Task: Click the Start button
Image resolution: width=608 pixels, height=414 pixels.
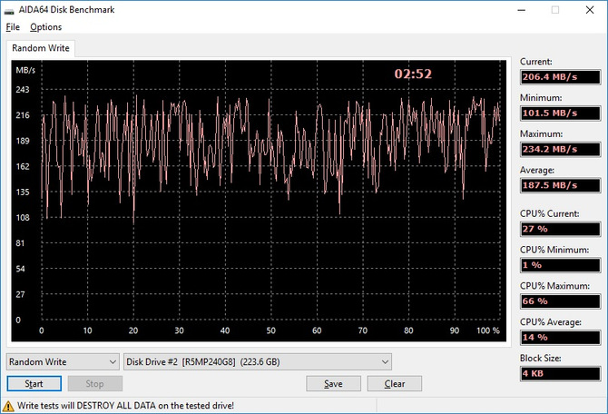Action: (34, 384)
